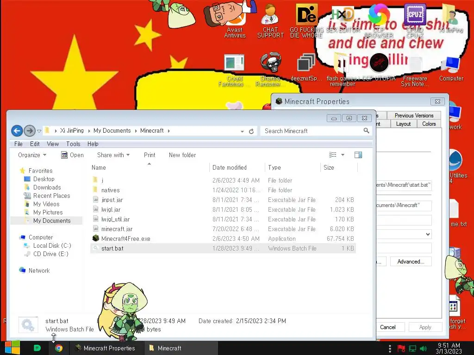
Task: Open the Tools menu
Action: coord(73,144)
